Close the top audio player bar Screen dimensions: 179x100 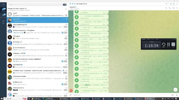point(177,4)
